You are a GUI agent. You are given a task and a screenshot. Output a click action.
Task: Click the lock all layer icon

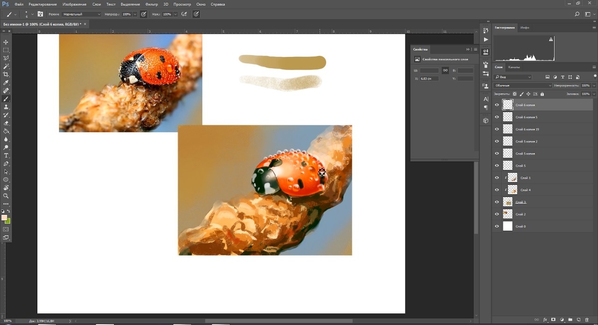coord(542,94)
